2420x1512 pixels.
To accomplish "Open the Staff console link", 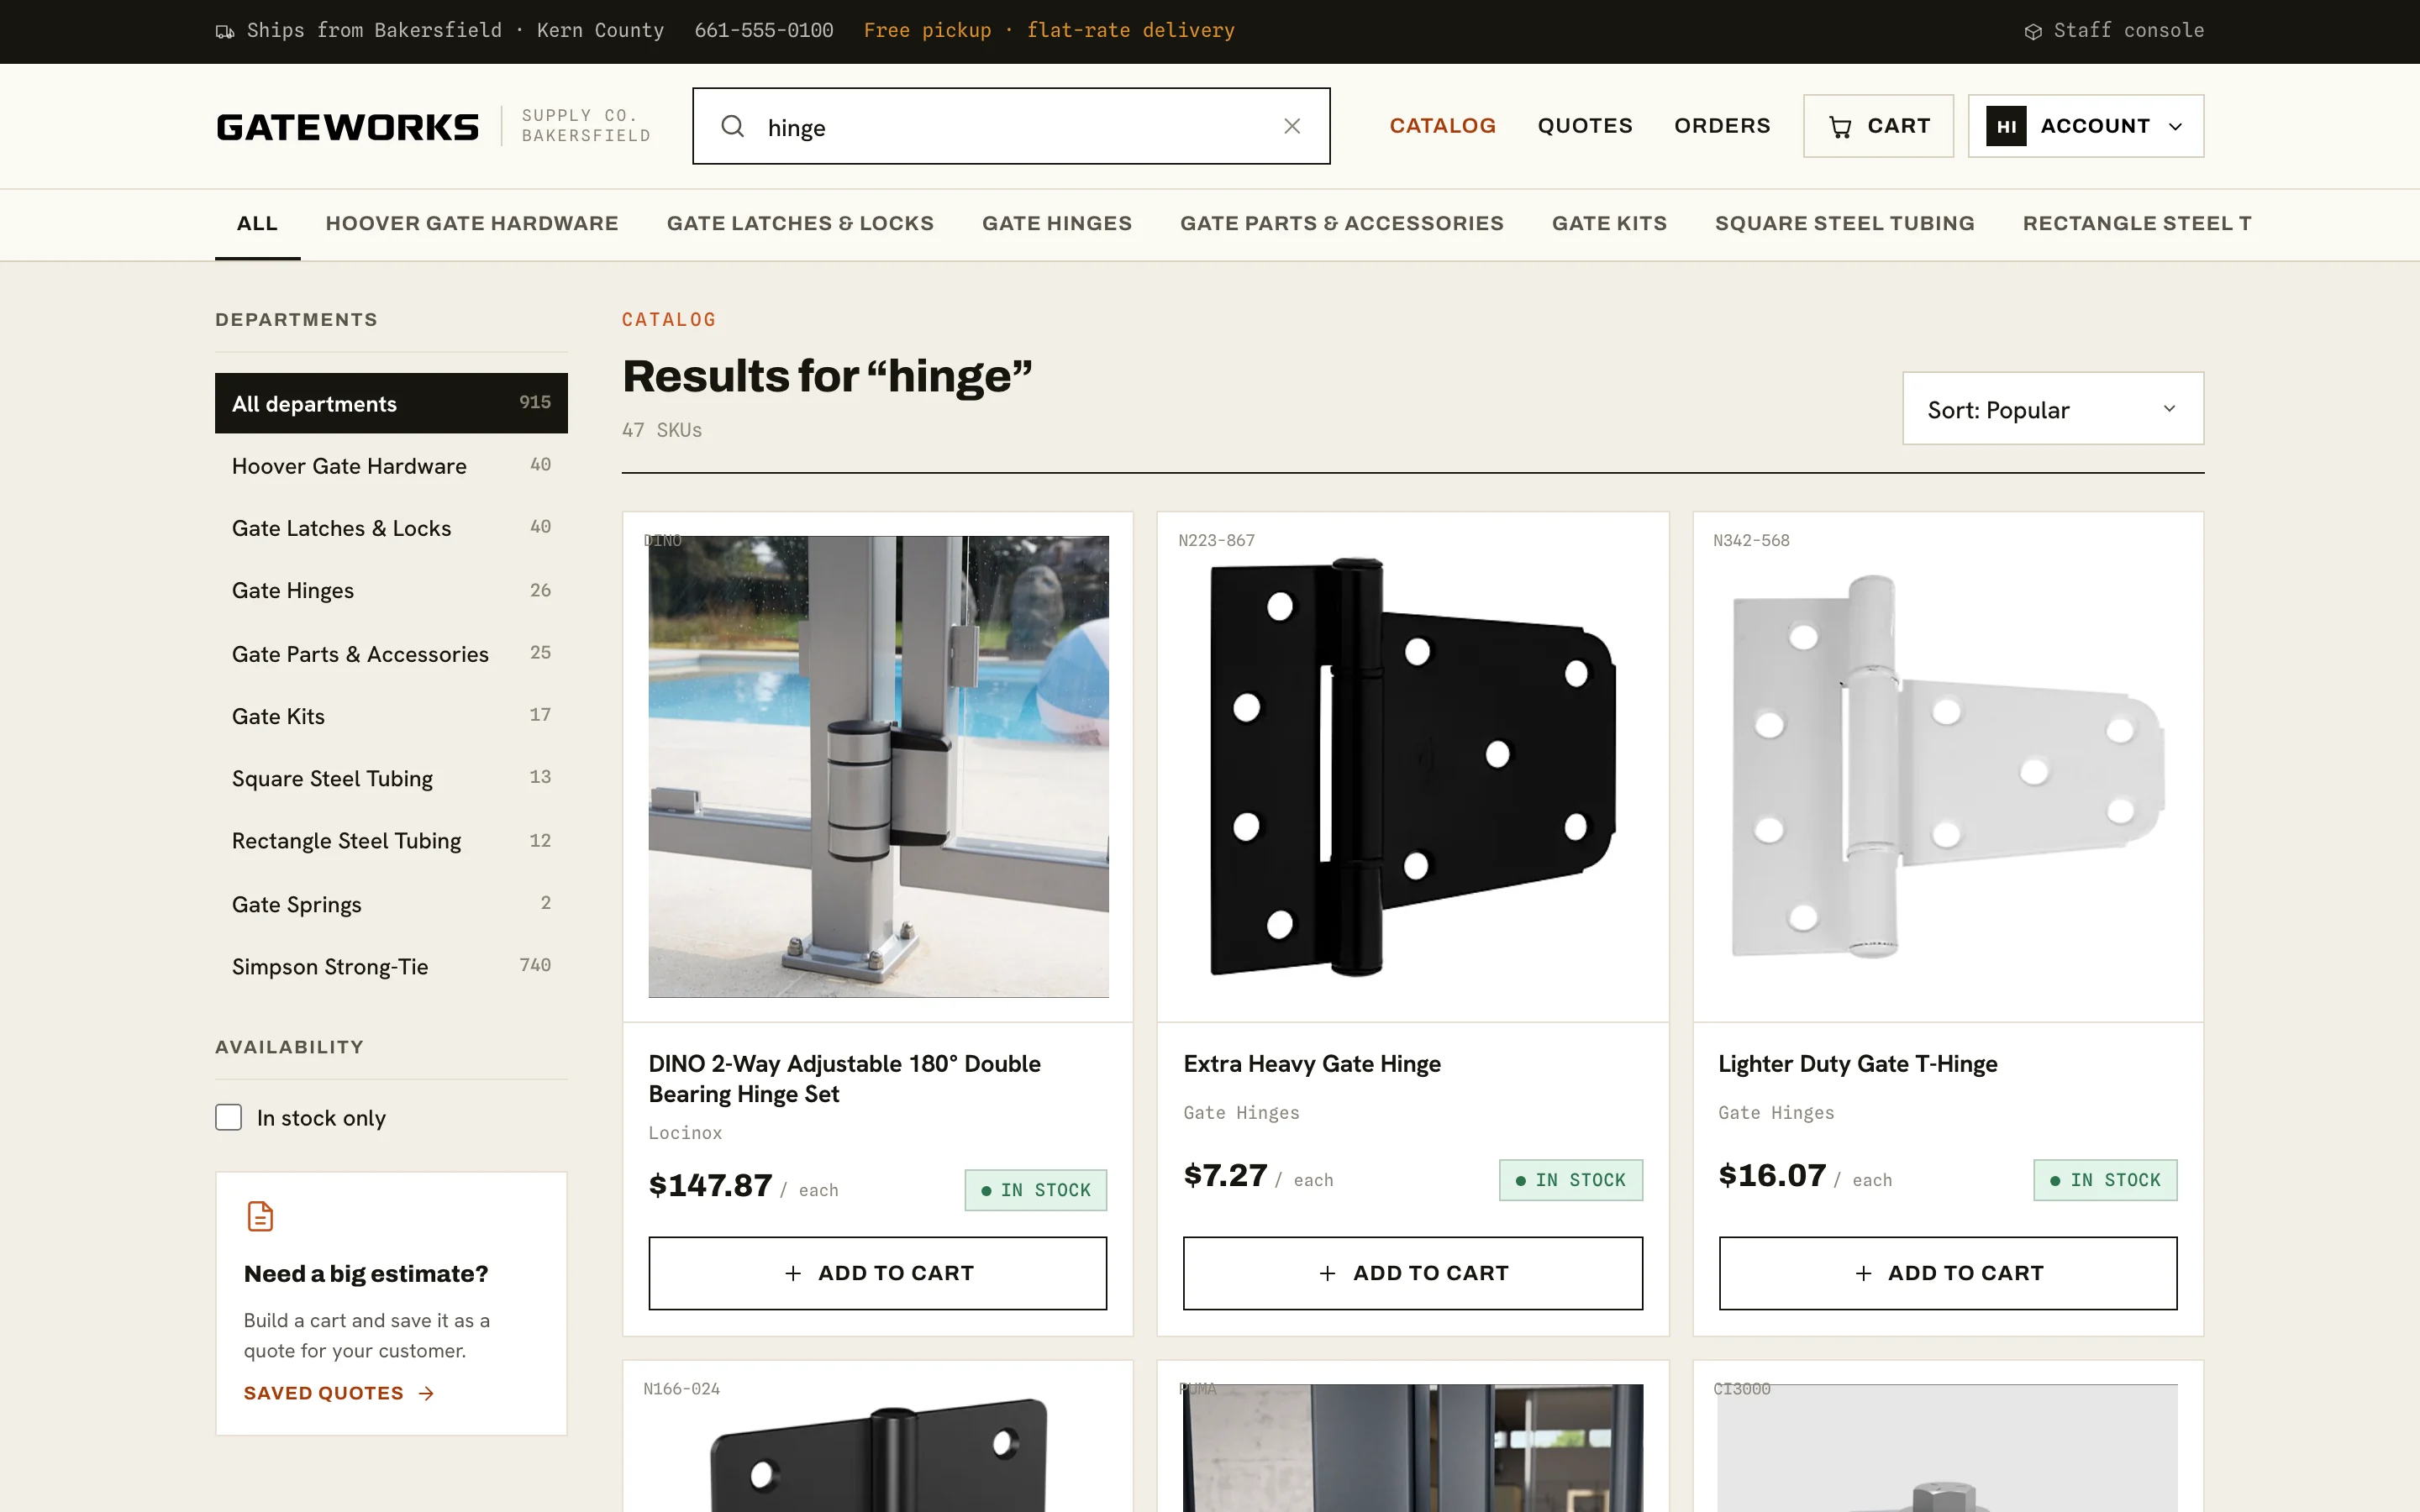I will 2114,31.
